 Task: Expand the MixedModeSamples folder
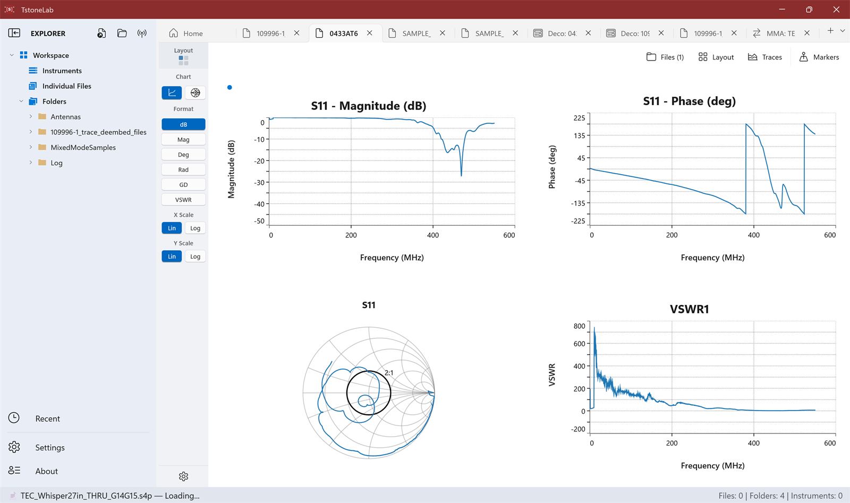(31, 147)
